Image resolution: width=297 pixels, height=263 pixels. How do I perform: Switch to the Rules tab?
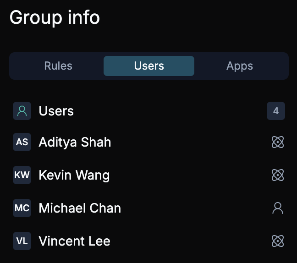pos(58,66)
